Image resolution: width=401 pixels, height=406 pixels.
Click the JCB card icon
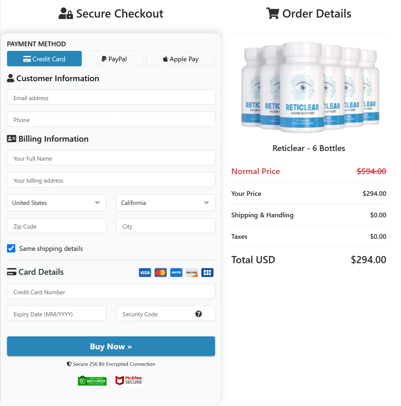click(x=207, y=272)
